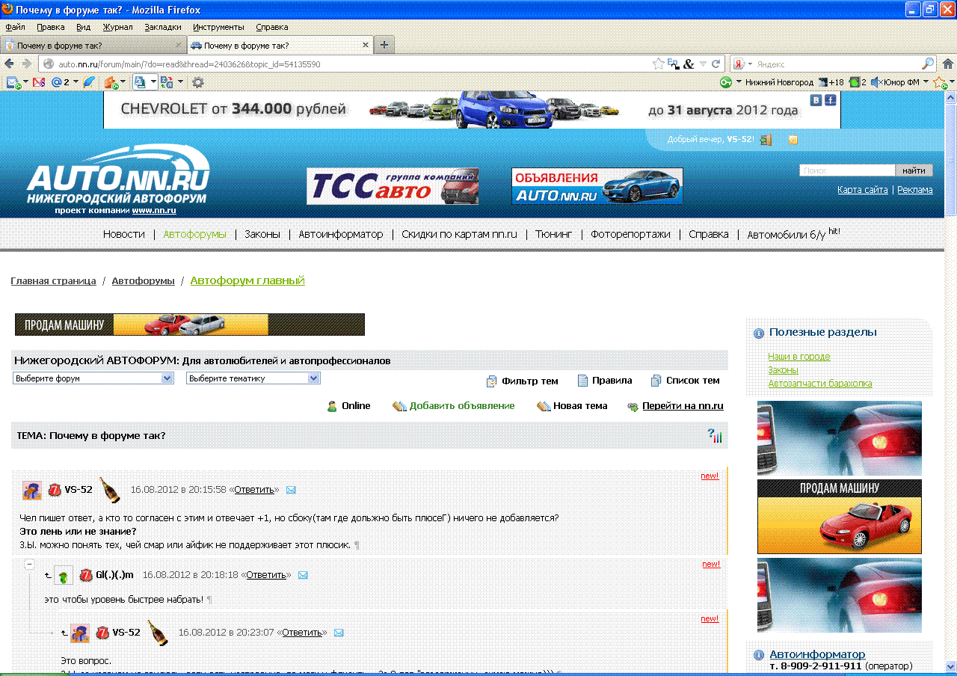The width and height of the screenshot is (957, 676).
Task: Open the Инструменты menu
Action: 218,27
